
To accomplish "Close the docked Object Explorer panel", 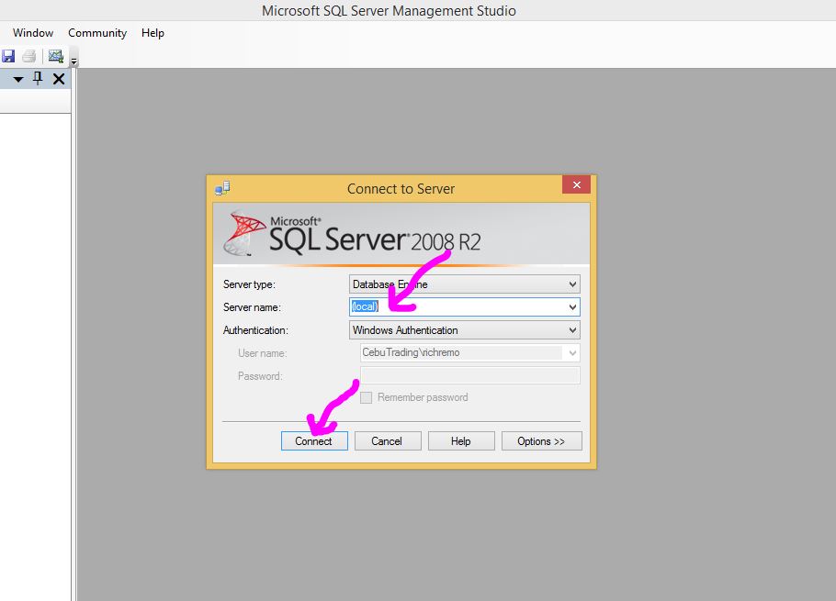I will (59, 79).
